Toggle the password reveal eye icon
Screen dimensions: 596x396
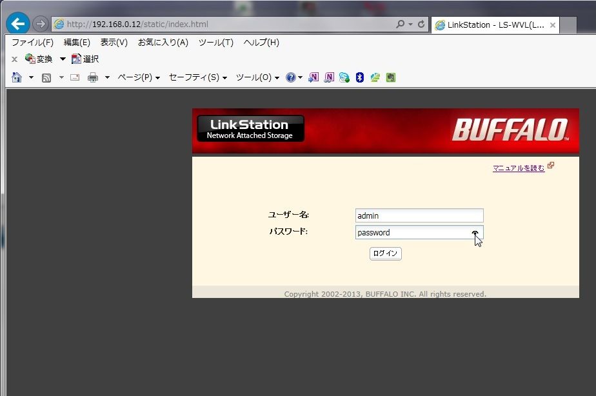(475, 233)
